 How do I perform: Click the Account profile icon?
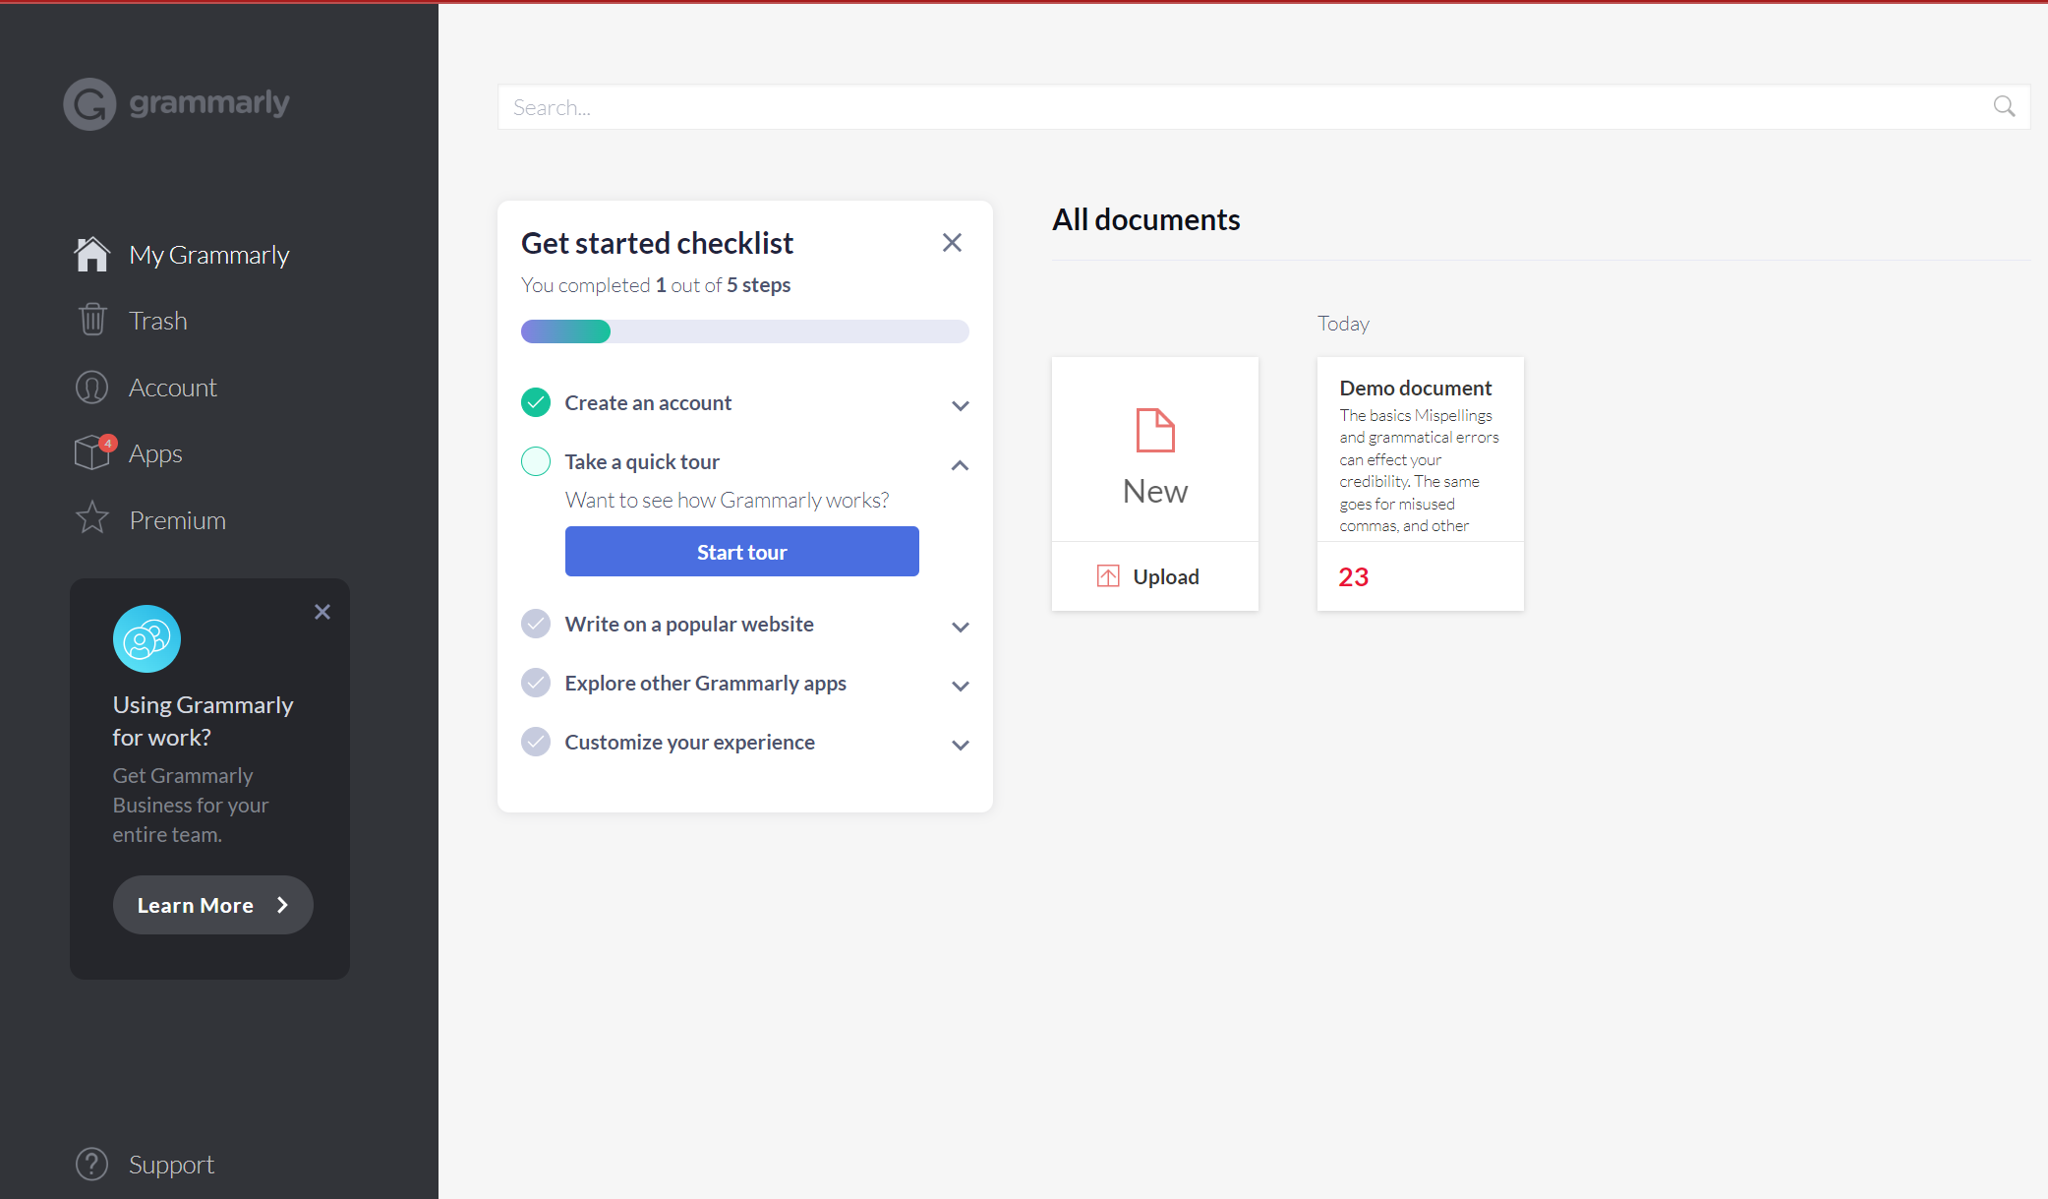[92, 387]
